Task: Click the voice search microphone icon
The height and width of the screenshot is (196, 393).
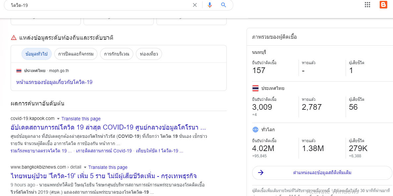Action: coord(209,5)
